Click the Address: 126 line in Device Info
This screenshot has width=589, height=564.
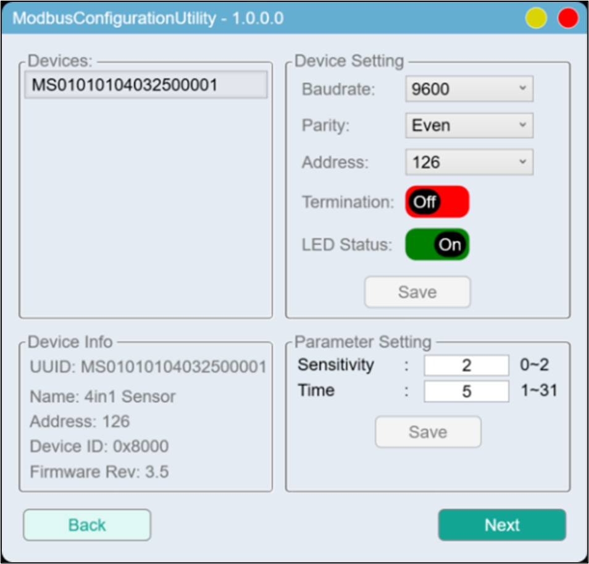(80, 422)
